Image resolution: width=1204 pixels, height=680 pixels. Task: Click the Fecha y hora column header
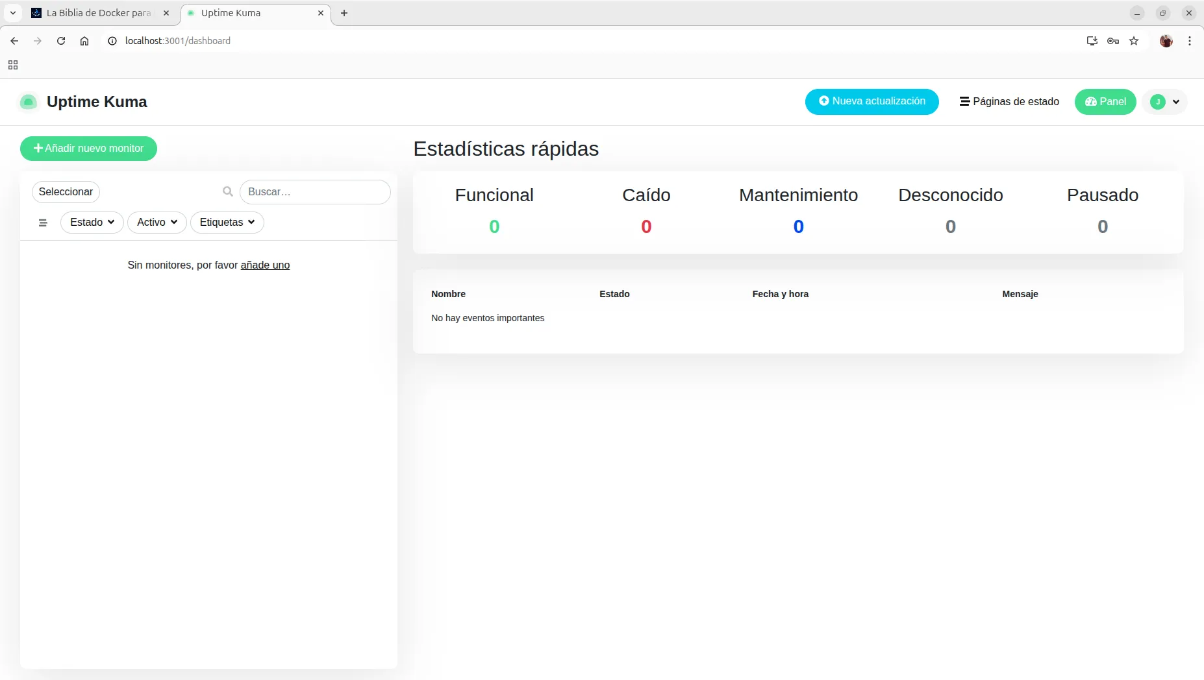(781, 294)
